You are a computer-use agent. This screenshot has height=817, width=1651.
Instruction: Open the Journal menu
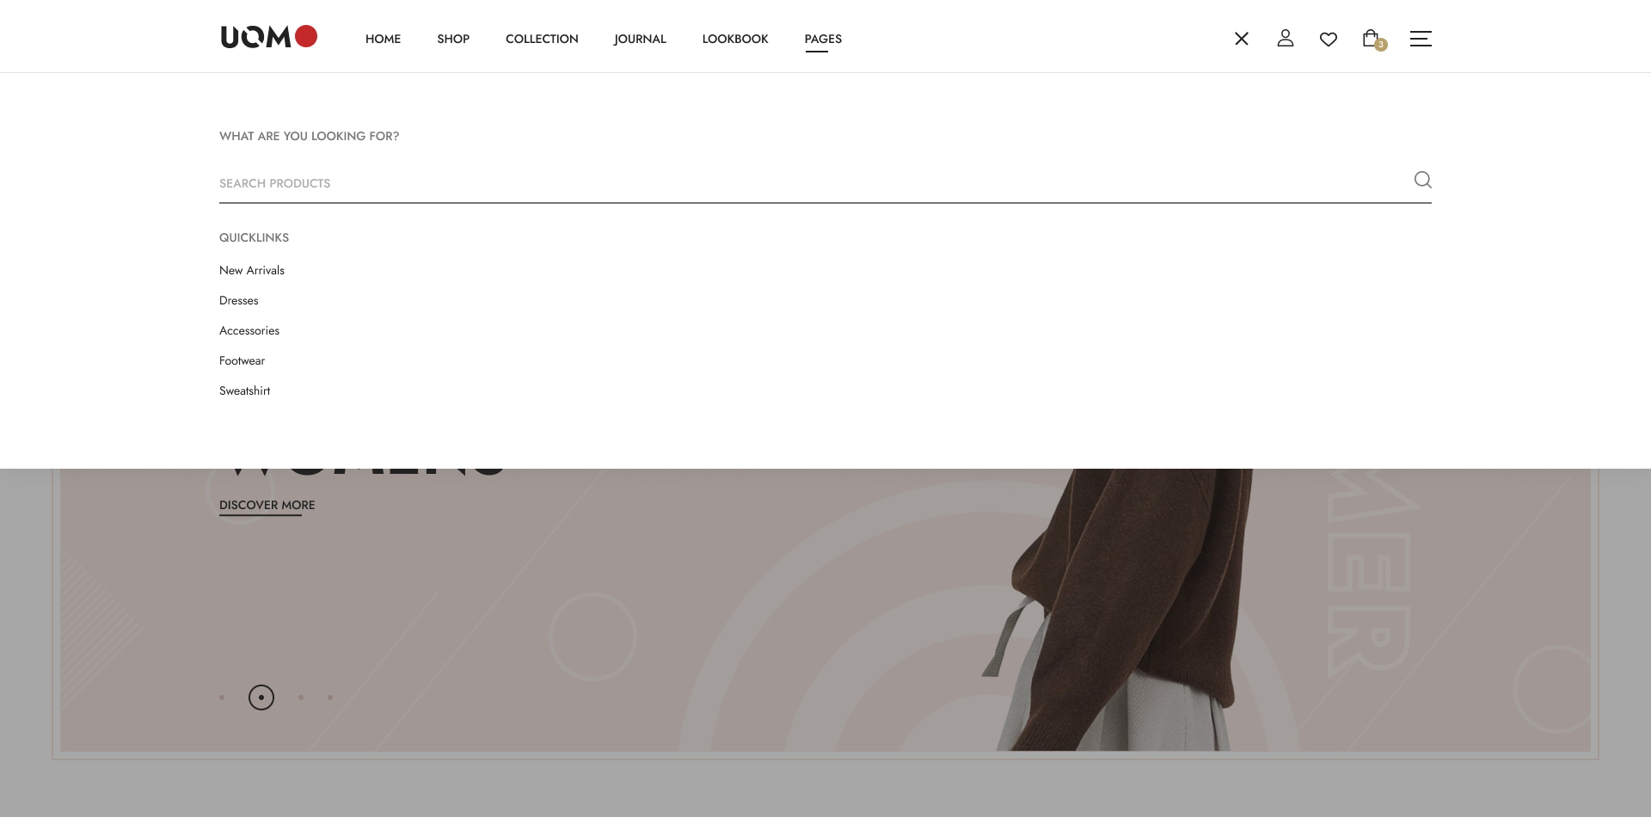click(x=640, y=39)
